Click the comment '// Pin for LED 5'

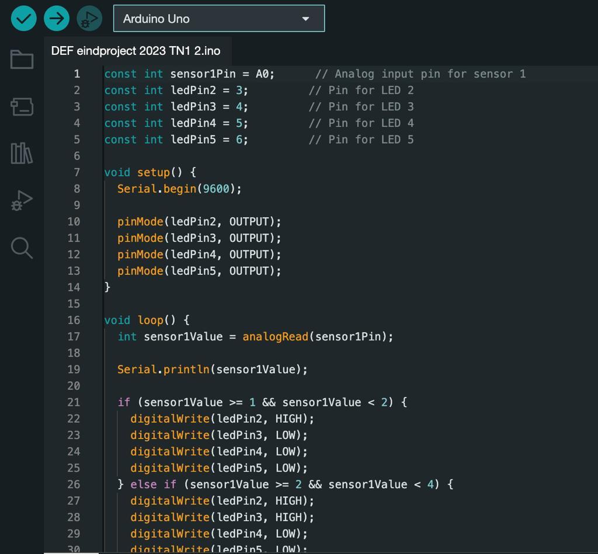pos(361,139)
